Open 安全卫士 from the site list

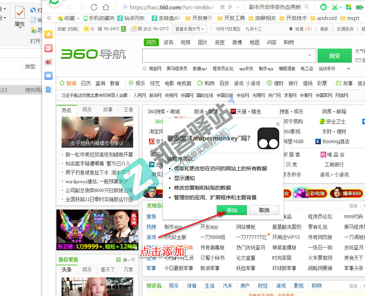[x=333, y=121]
